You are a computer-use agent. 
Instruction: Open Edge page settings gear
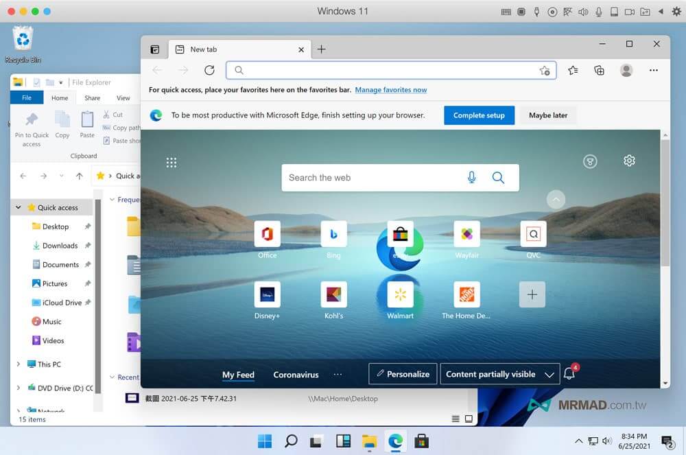(629, 161)
